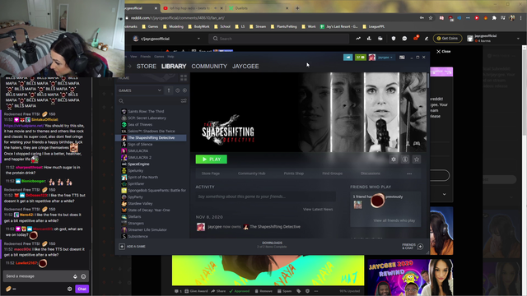Toggle the library collections grid view

click(x=184, y=78)
